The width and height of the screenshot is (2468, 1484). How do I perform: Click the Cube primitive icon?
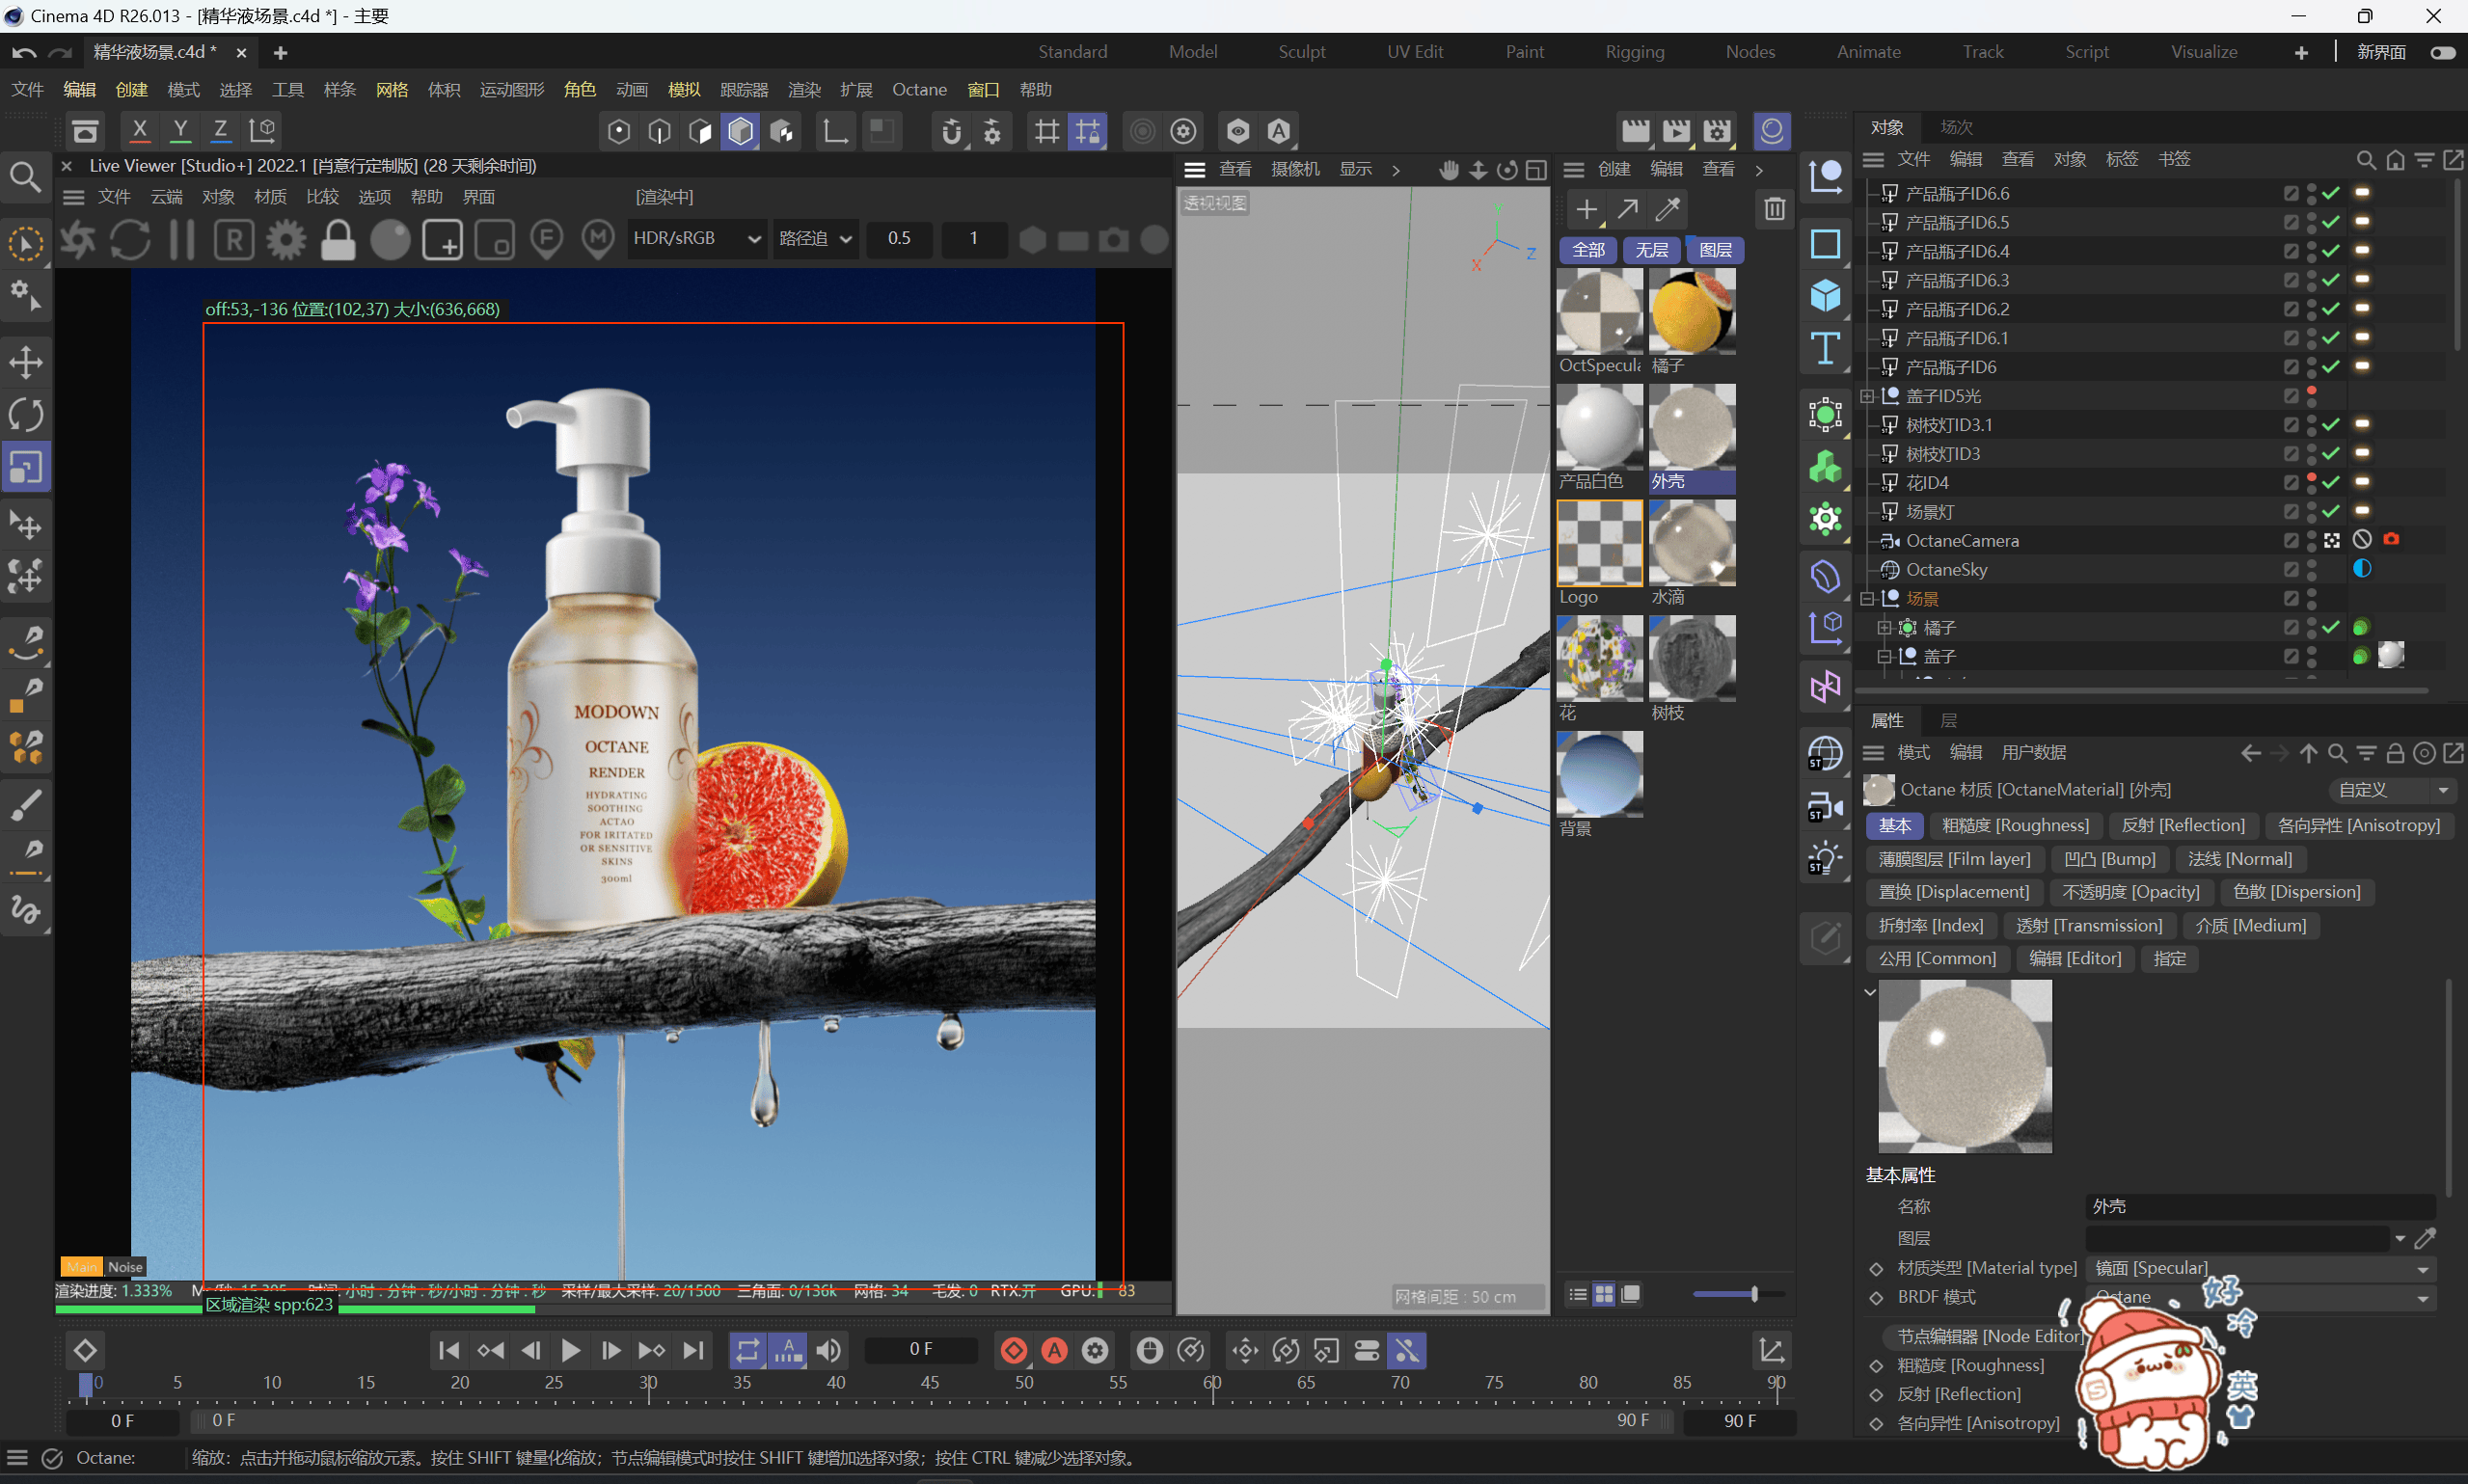point(1825,295)
